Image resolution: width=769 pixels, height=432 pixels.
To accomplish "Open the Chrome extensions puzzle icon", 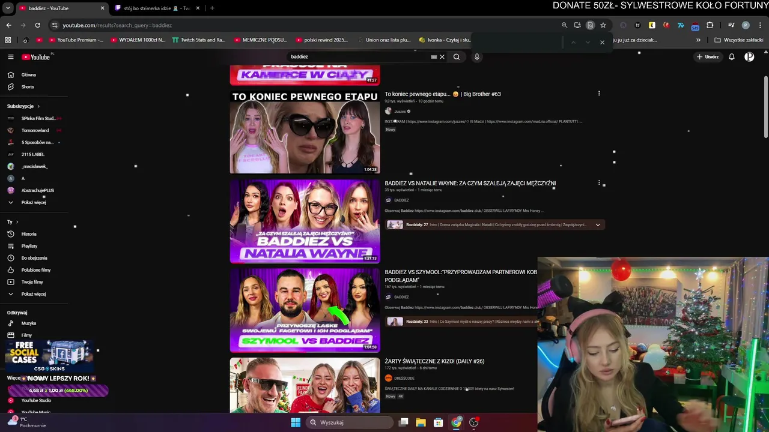I will pyautogui.click(x=710, y=25).
